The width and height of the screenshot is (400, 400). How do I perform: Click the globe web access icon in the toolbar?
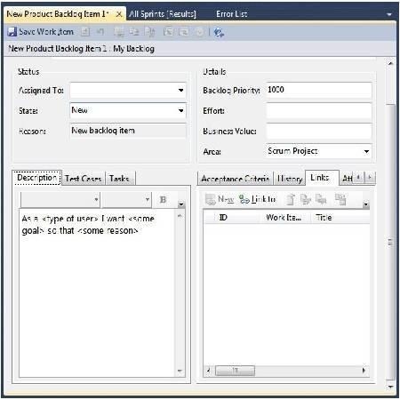(219, 32)
